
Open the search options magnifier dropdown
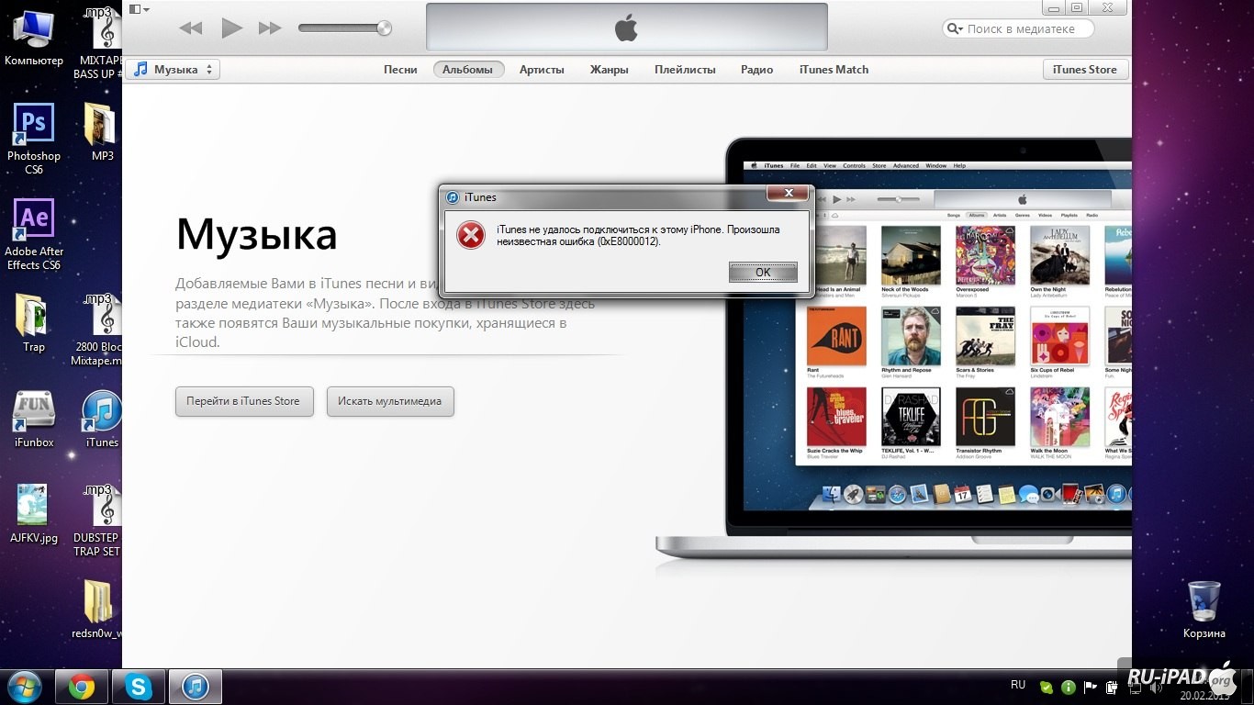coord(956,28)
